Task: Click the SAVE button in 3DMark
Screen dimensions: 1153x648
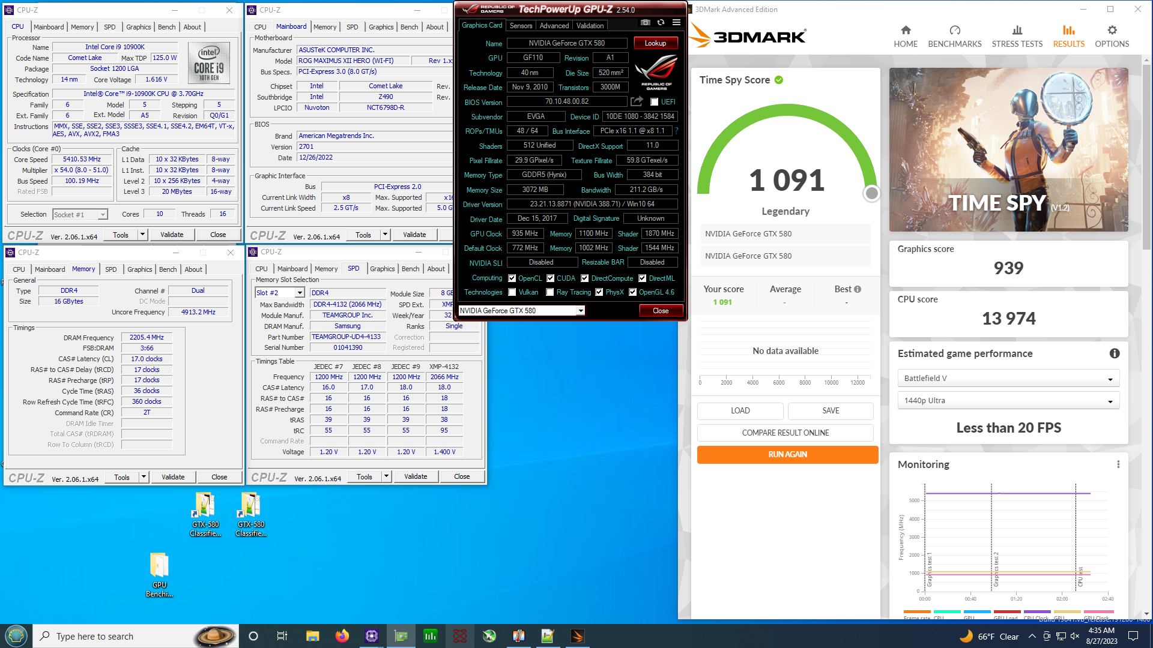Action: click(x=831, y=410)
